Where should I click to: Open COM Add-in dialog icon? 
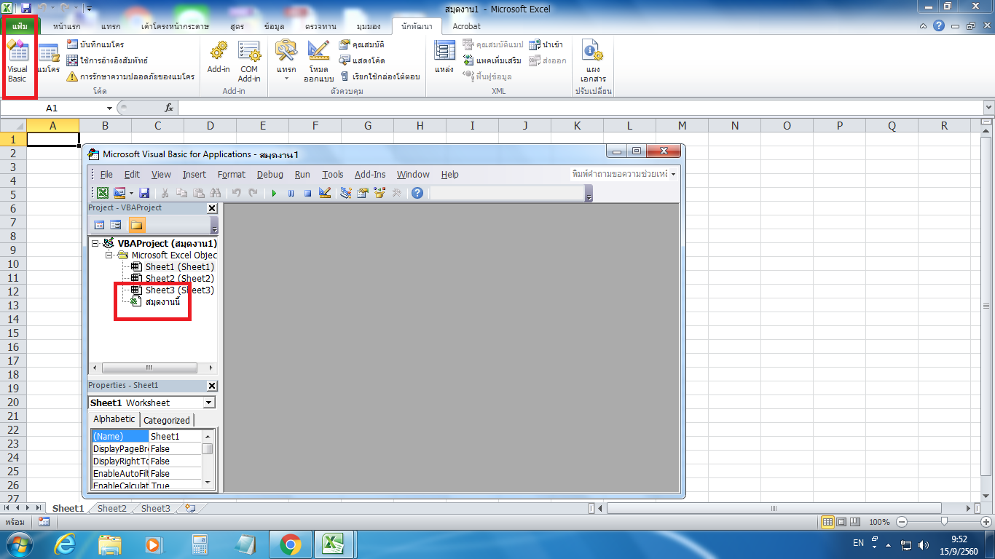click(x=249, y=61)
